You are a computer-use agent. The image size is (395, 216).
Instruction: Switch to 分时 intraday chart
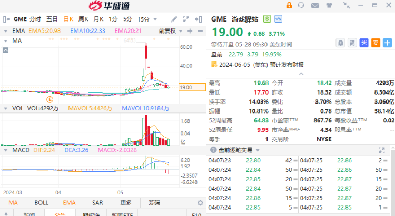pos(35,19)
